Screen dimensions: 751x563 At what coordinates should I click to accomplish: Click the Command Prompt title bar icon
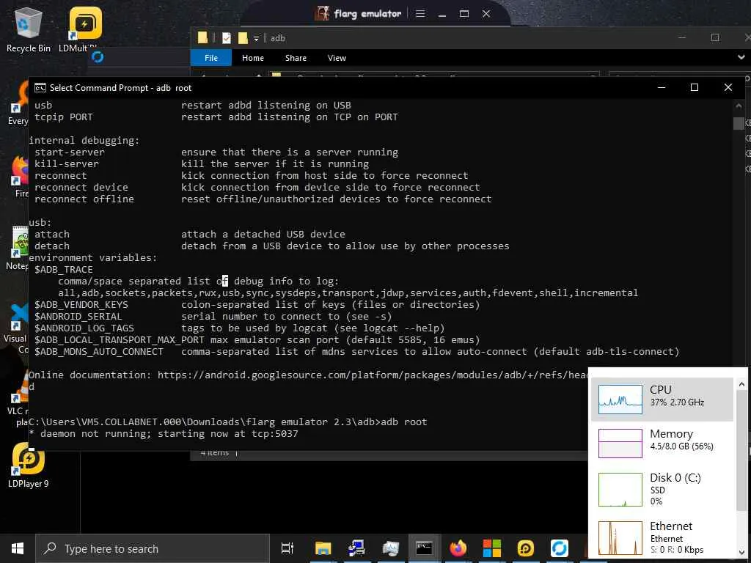click(x=40, y=88)
